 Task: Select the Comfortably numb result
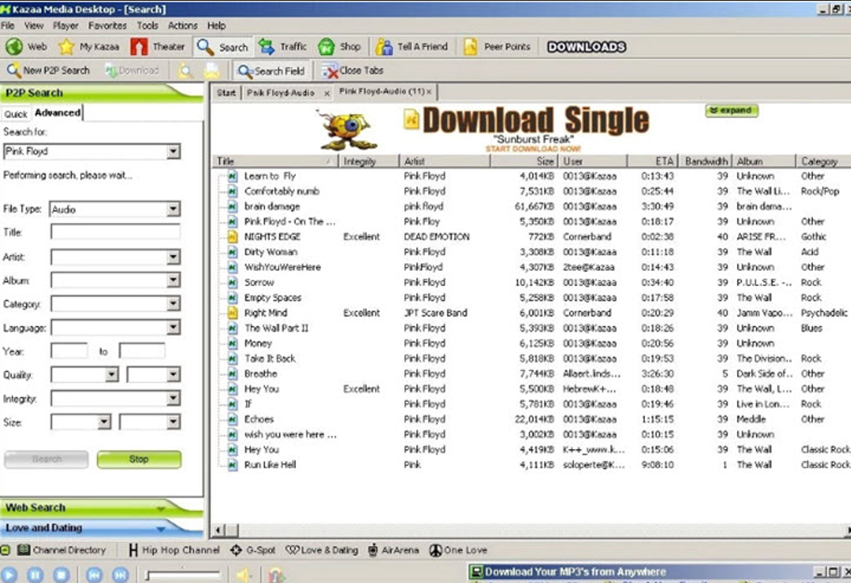282,191
